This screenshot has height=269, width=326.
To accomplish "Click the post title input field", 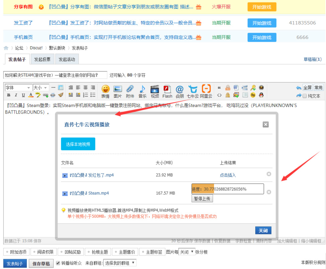I will 55,75.
